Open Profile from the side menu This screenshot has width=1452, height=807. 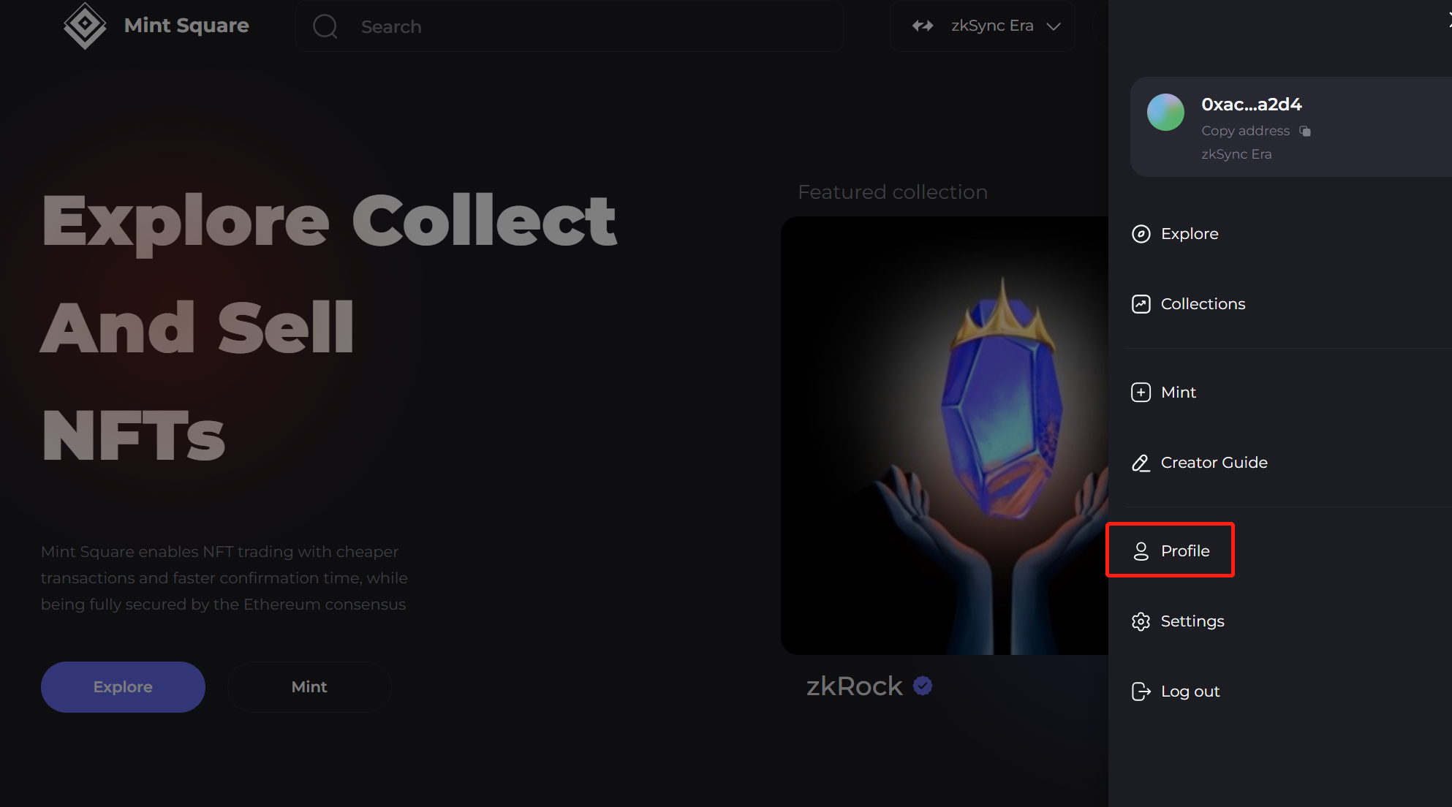click(x=1170, y=550)
